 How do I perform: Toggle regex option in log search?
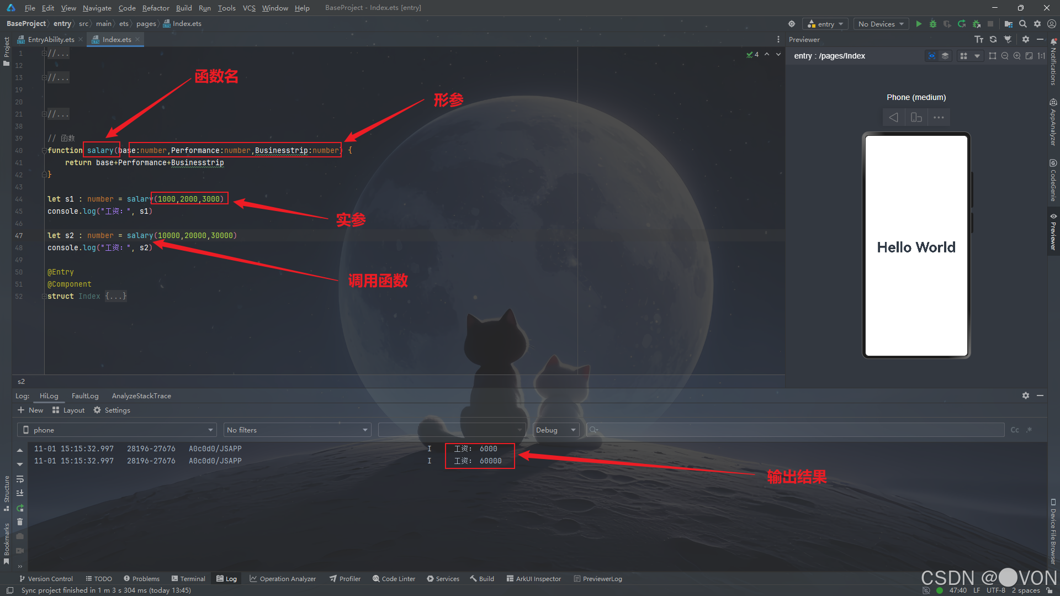[1029, 430]
